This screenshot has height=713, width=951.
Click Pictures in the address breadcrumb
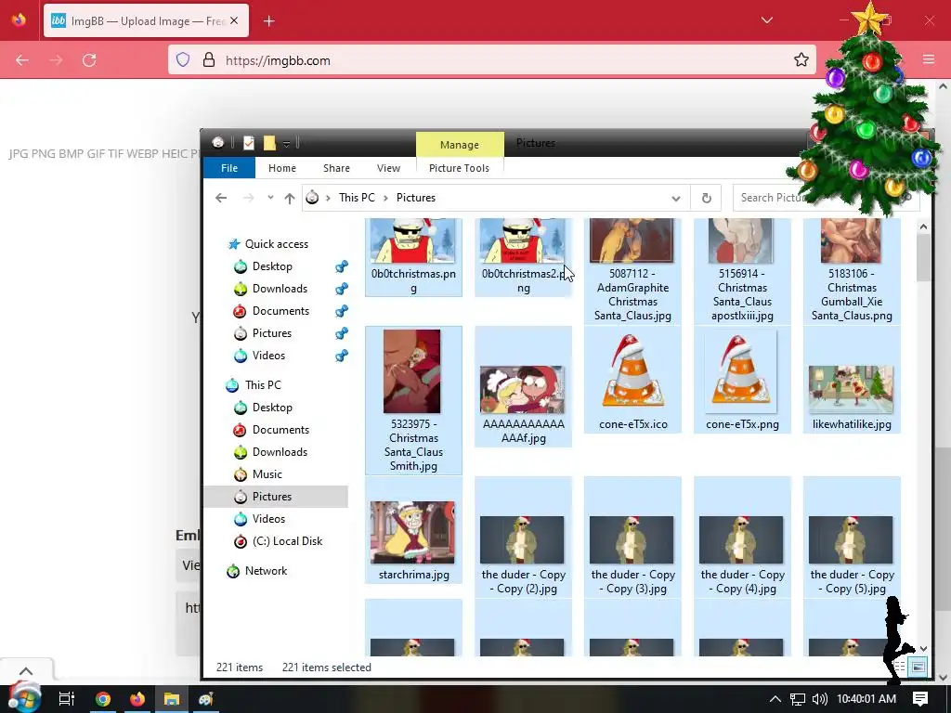pyautogui.click(x=415, y=198)
